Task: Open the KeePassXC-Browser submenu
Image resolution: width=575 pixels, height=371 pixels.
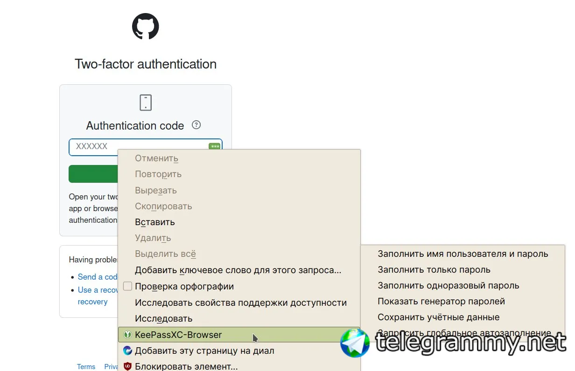Action: tap(239, 335)
